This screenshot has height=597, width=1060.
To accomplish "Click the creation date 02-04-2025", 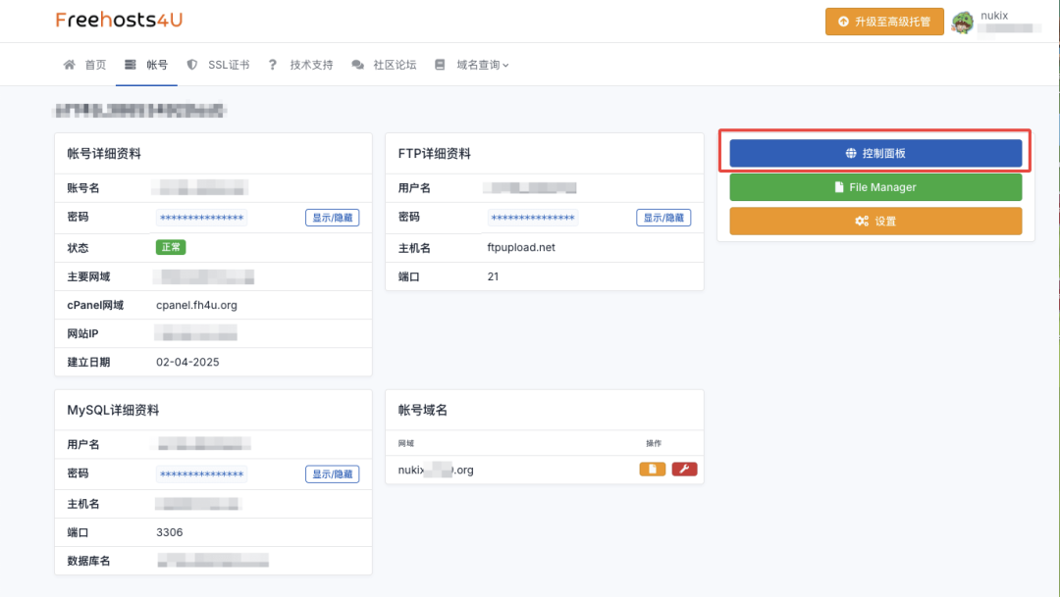I will tap(187, 362).
